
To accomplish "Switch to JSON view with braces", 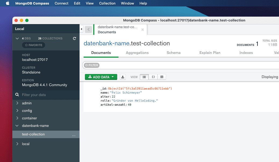I will pyautogui.click(x=153, y=77).
